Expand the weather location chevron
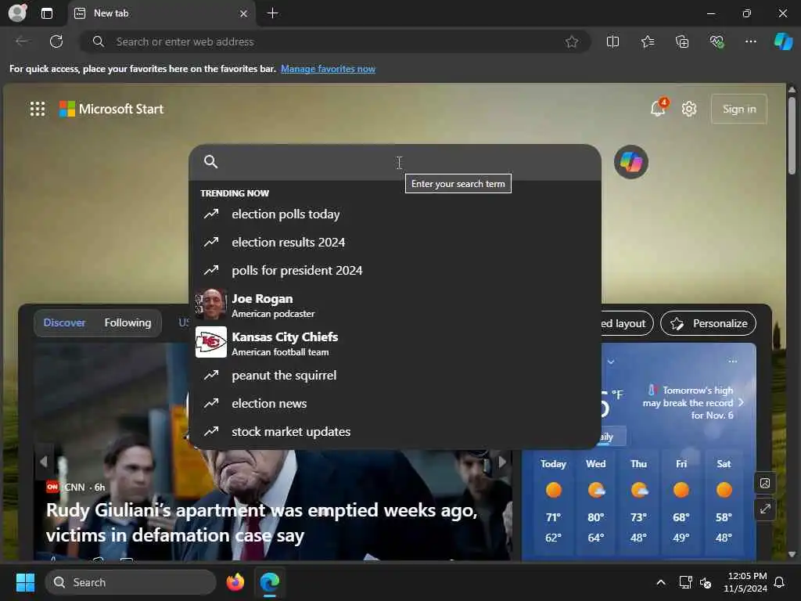This screenshot has height=601, width=801. [x=610, y=362]
